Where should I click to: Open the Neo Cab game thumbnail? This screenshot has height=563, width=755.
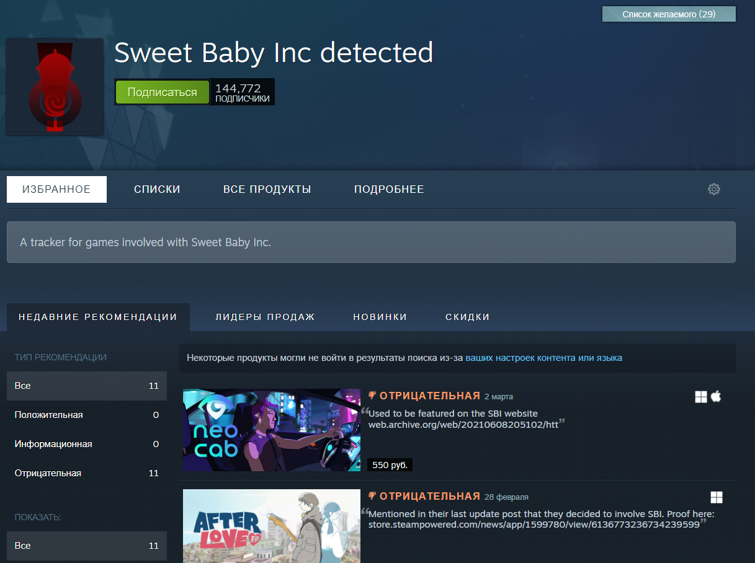coord(272,430)
